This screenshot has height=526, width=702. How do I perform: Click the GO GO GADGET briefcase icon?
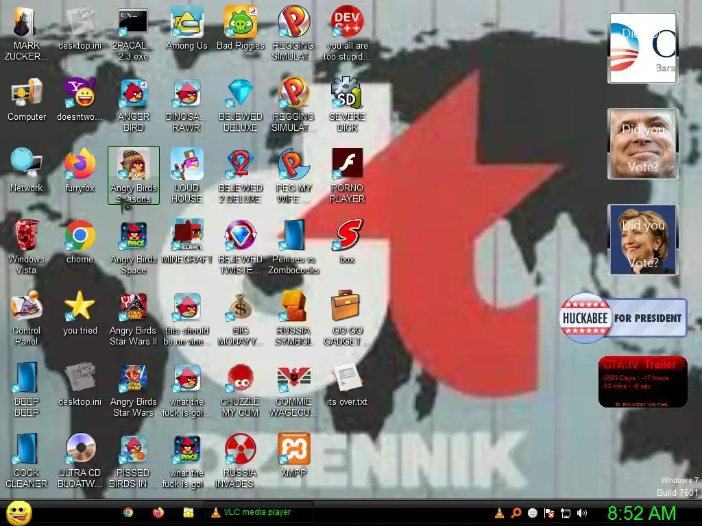pyautogui.click(x=347, y=318)
